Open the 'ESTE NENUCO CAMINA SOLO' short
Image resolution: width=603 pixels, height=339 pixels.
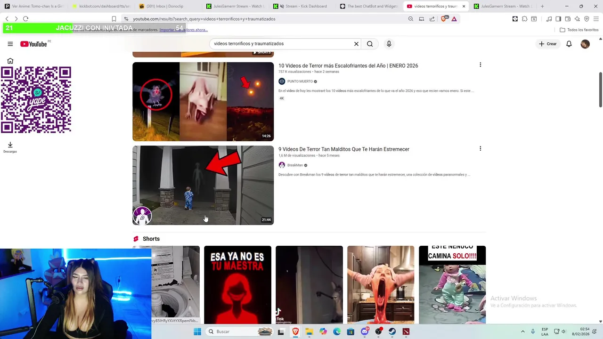click(452, 285)
